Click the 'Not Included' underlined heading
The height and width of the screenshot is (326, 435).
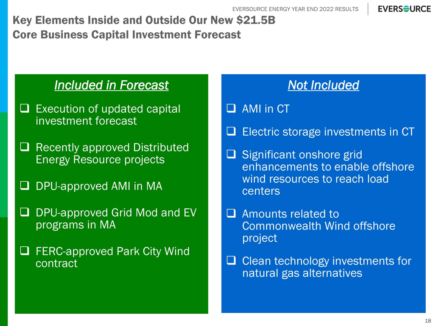[x=323, y=85]
